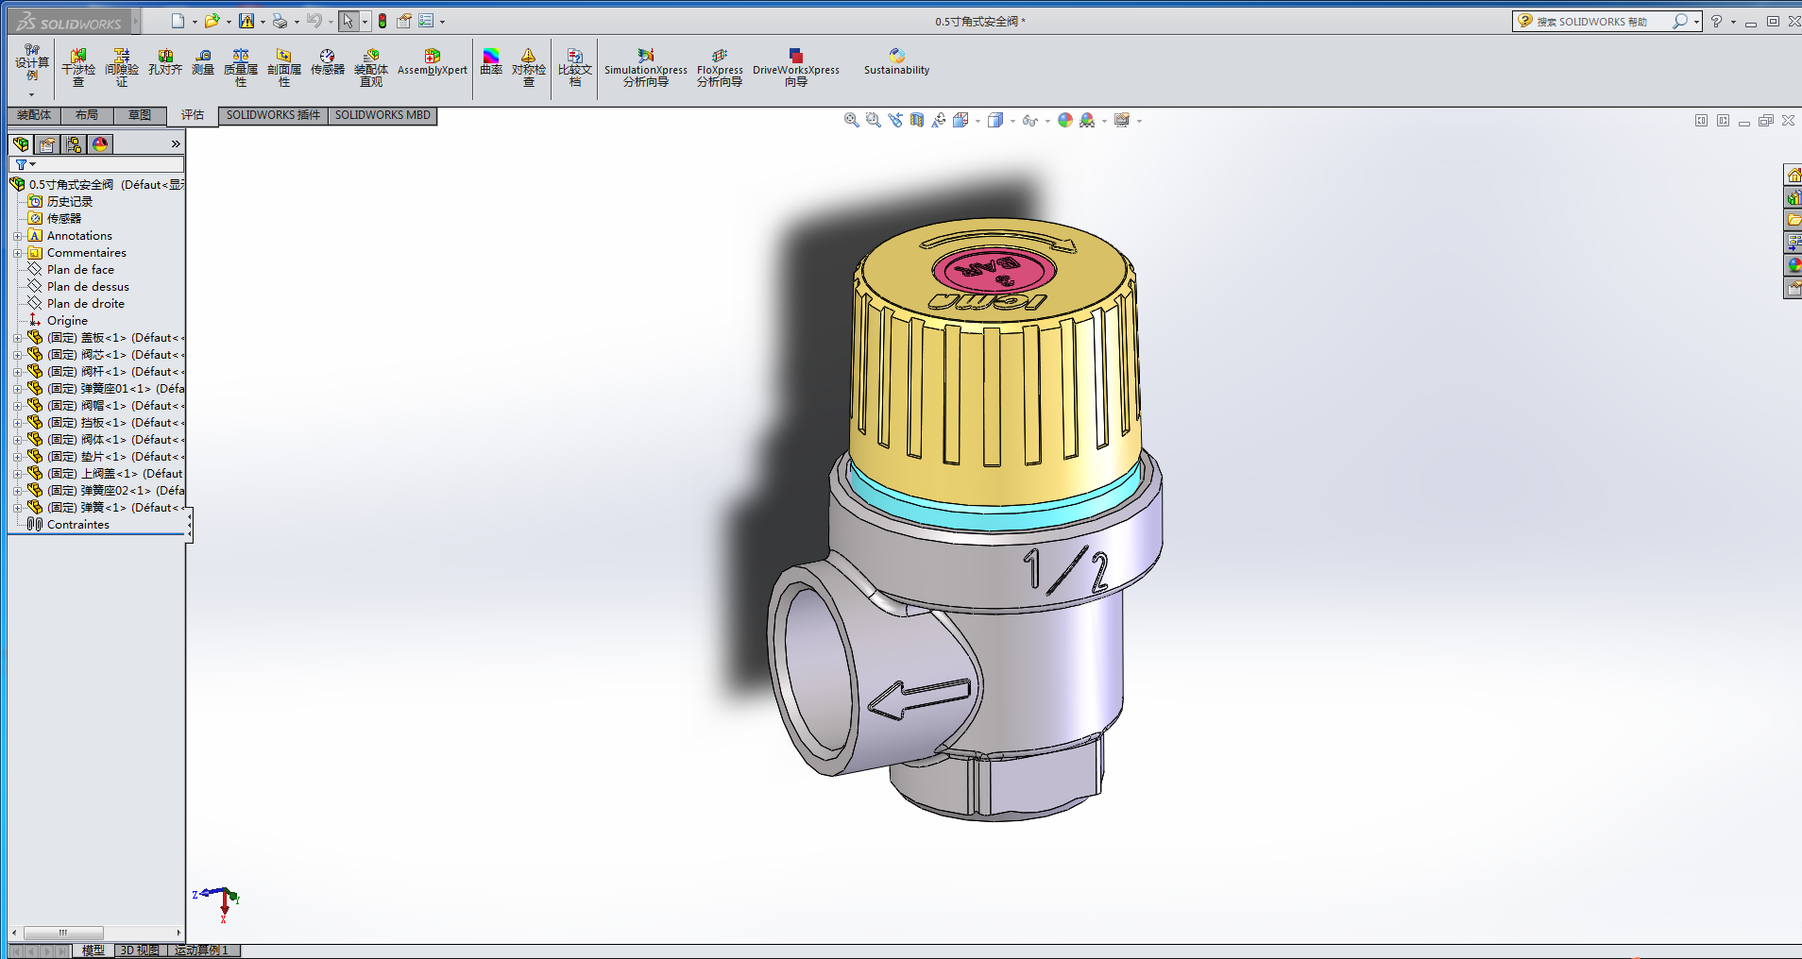Open the display style dropdown arrow

(x=1012, y=121)
